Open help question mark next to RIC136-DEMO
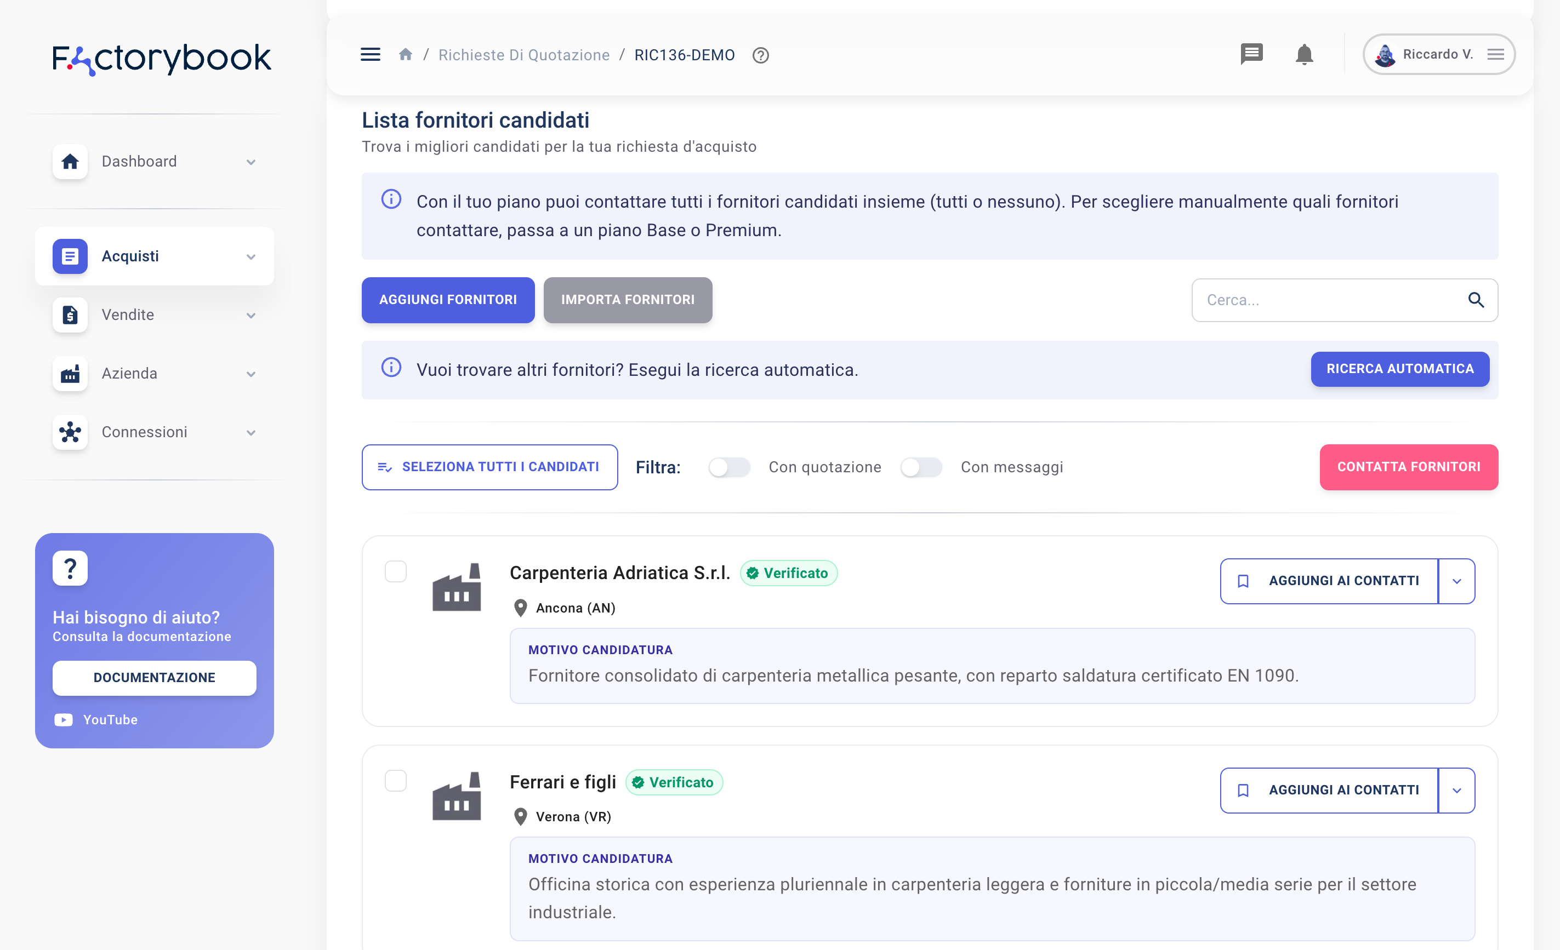The image size is (1560, 950). tap(760, 56)
